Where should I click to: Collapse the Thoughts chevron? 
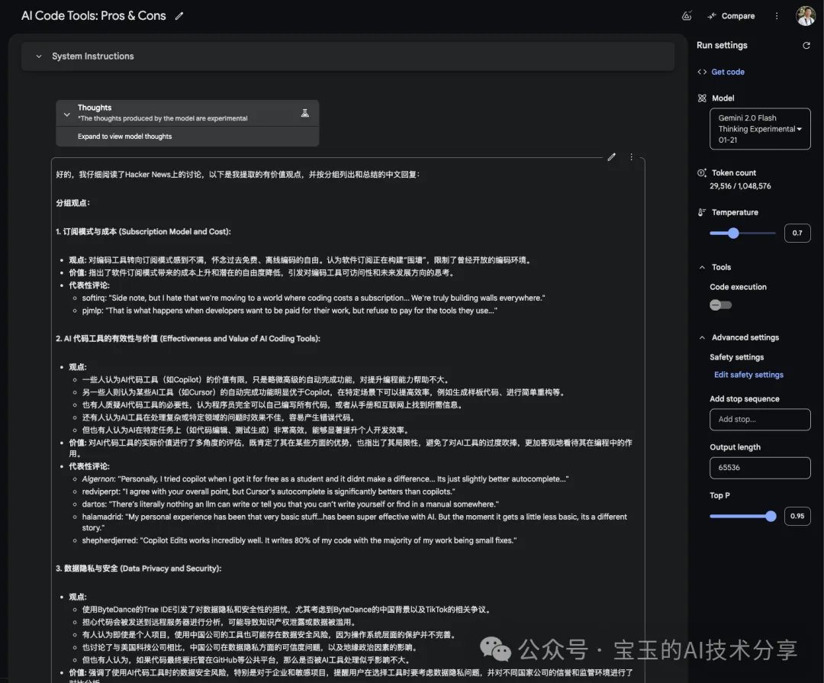pos(66,114)
